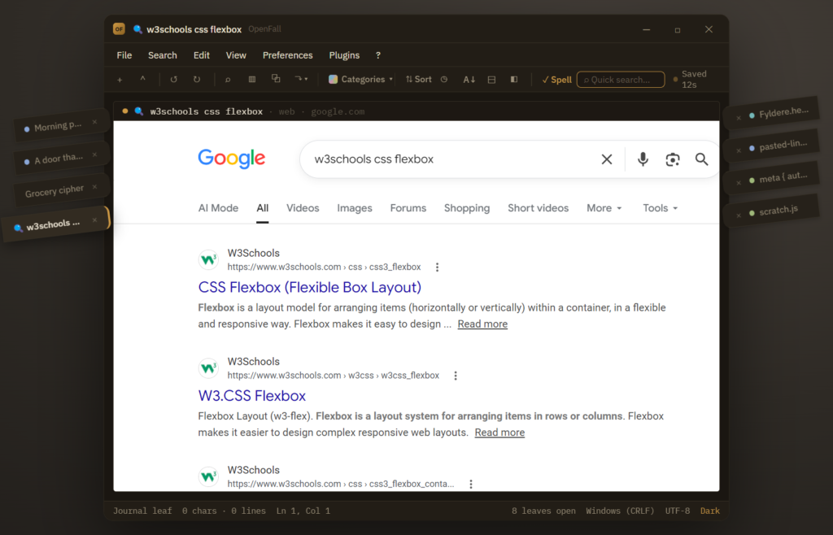
Task: Select the Shopping search tab
Action: tap(467, 208)
